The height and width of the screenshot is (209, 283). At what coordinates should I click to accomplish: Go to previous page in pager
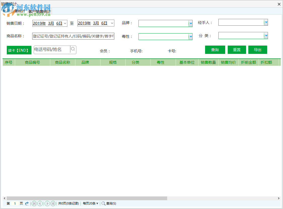(x=40, y=203)
